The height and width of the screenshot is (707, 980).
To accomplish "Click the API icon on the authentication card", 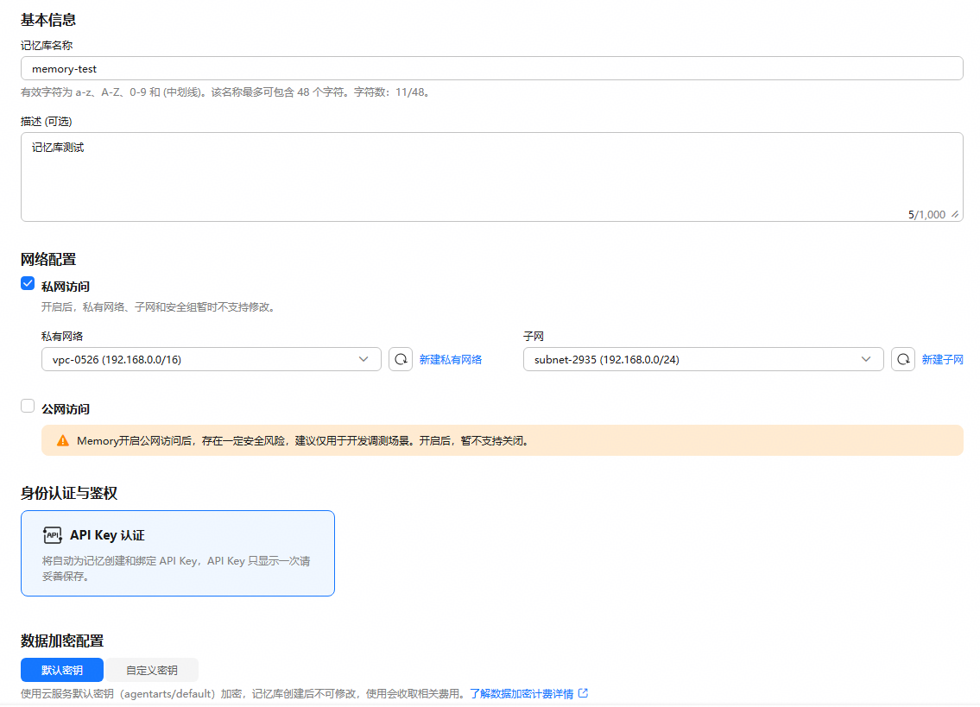I will click(x=53, y=535).
